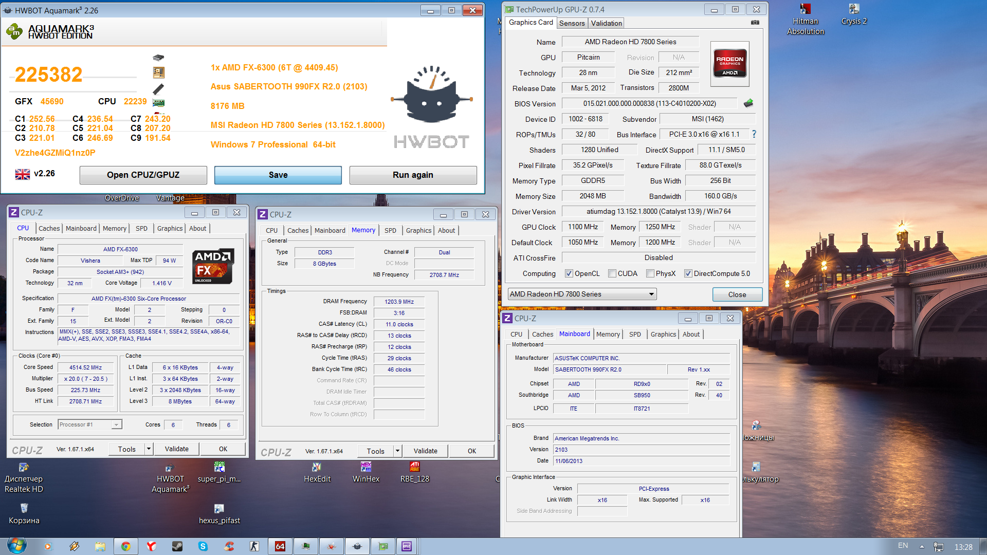Image resolution: width=987 pixels, height=555 pixels.
Task: Toggle the PhysX checkbox in GPU-Z
Action: [x=650, y=273]
